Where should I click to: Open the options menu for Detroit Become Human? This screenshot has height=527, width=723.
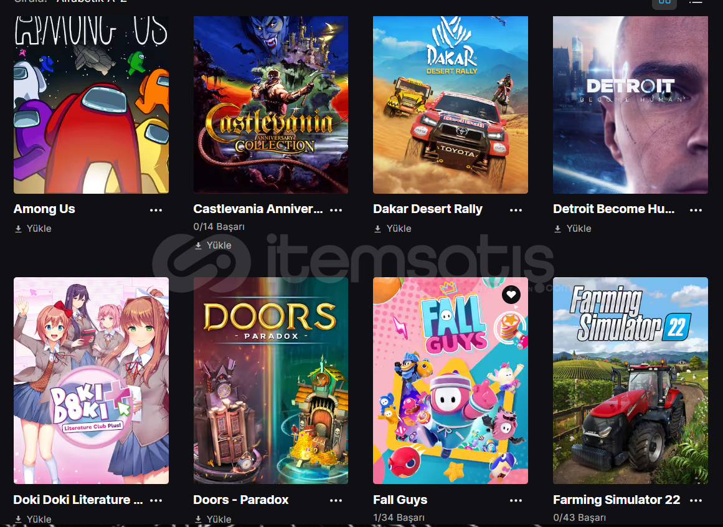coord(696,211)
